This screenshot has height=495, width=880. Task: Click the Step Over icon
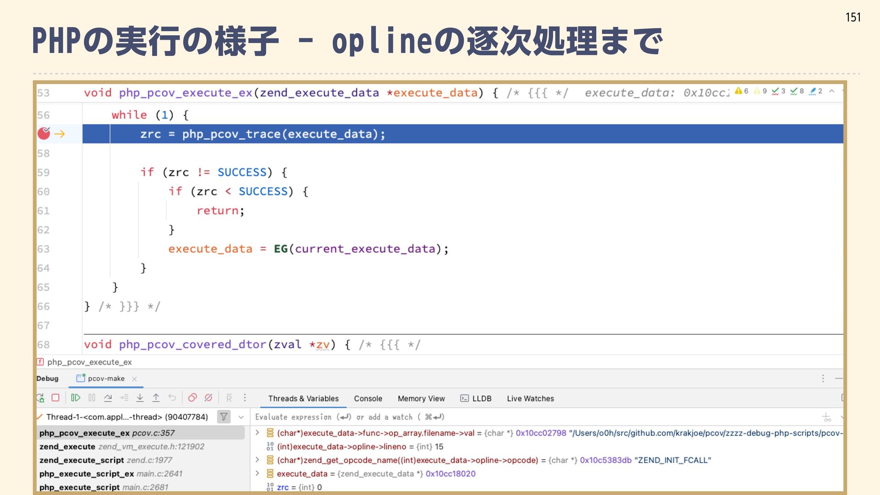click(x=108, y=398)
